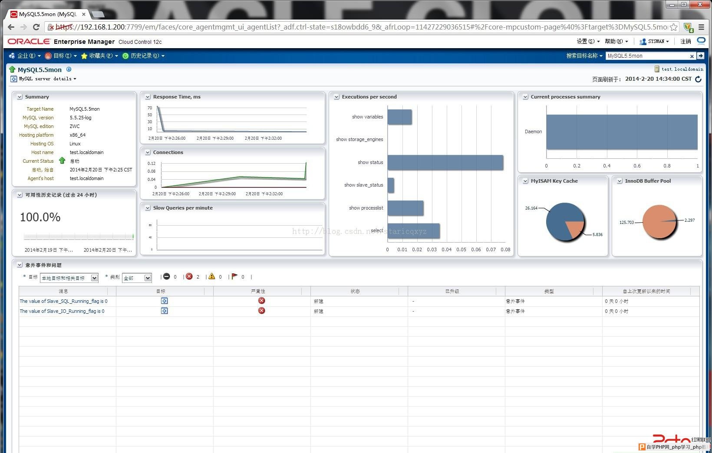
Task: Open MySQL server details dropdown menu
Action: tap(47, 79)
